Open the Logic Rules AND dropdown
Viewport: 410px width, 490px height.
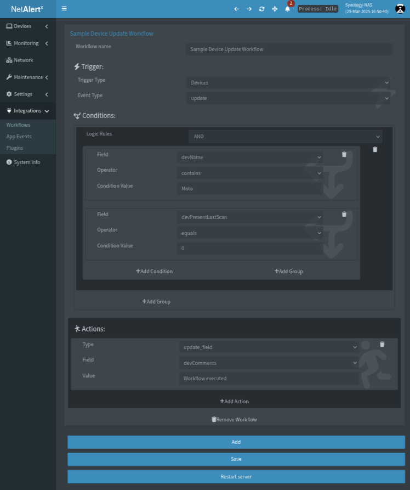coord(285,137)
